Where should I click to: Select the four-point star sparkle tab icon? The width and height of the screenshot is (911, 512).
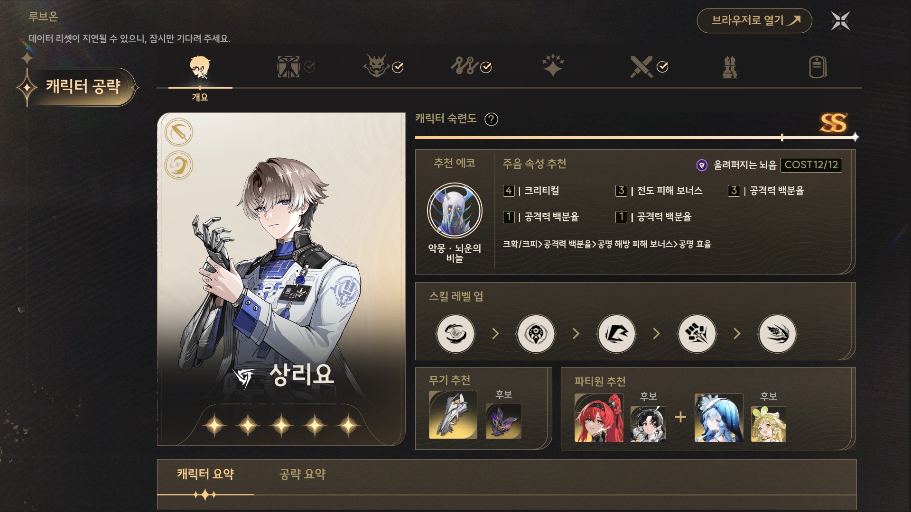pos(553,66)
